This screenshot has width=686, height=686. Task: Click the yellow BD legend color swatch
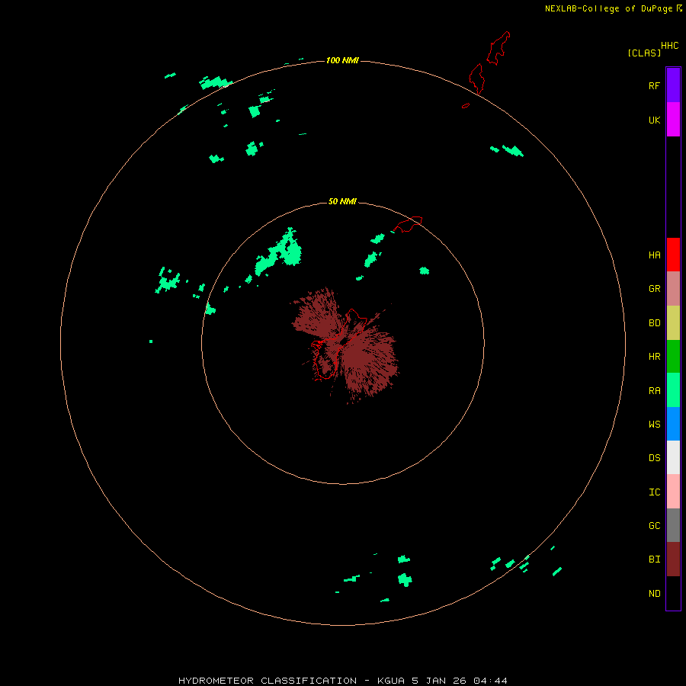pyautogui.click(x=673, y=323)
